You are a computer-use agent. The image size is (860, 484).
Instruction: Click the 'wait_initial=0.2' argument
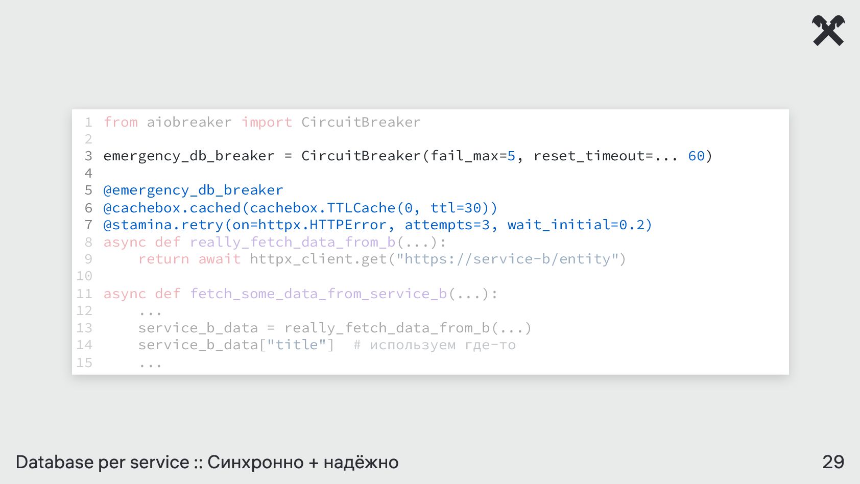click(576, 225)
